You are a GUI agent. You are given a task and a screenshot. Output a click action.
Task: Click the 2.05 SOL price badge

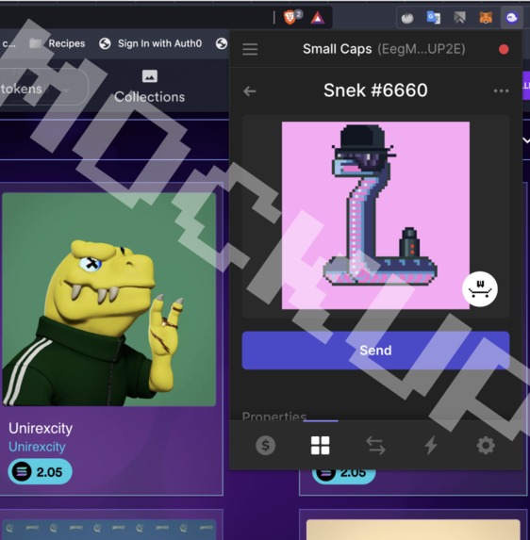click(x=40, y=471)
